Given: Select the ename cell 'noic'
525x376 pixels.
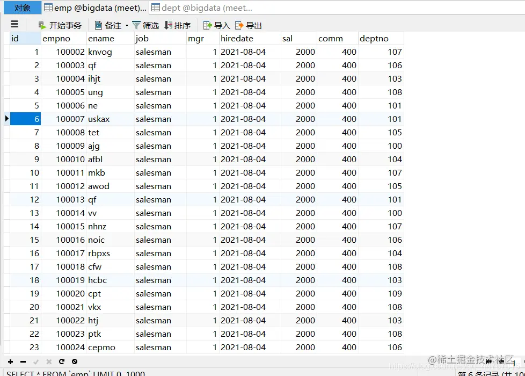Looking at the screenshot, I should click(x=110, y=240).
